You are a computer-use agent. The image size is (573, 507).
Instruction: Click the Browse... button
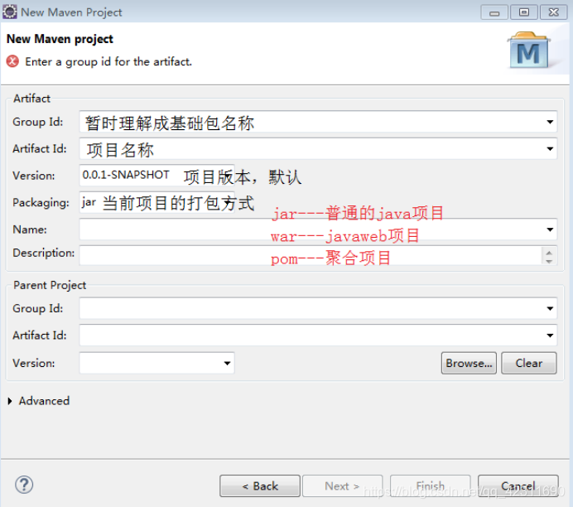point(469,364)
